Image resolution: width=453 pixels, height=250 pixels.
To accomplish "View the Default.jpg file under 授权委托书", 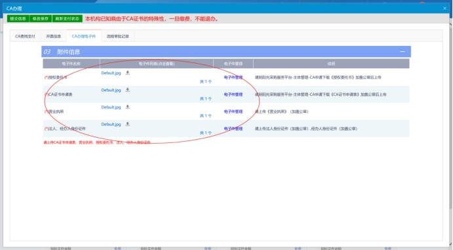I will coord(111,73).
